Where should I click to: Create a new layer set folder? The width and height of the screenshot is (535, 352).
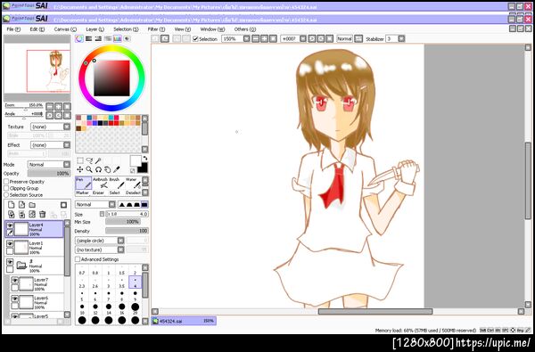[x=32, y=205]
